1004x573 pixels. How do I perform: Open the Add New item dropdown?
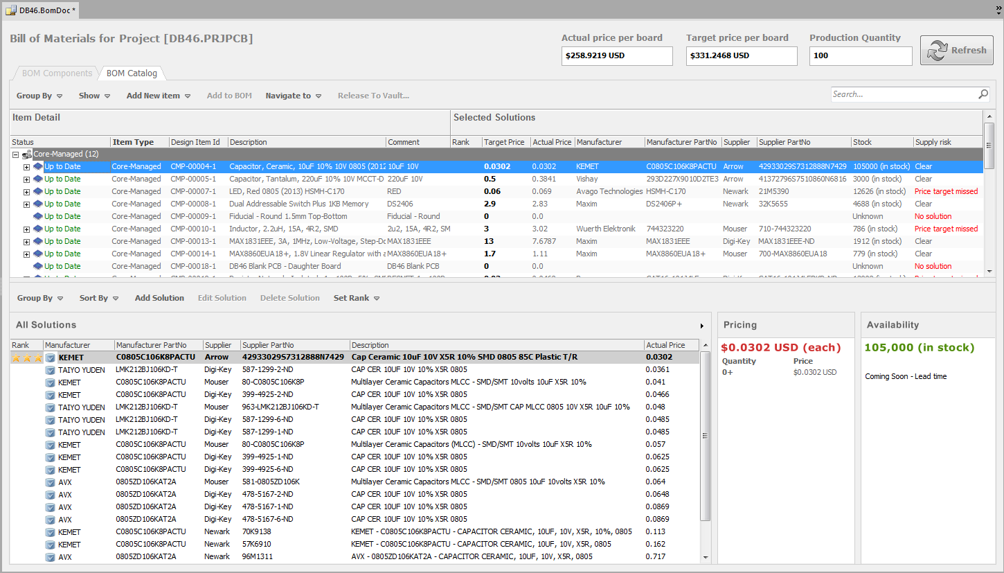[x=159, y=96]
